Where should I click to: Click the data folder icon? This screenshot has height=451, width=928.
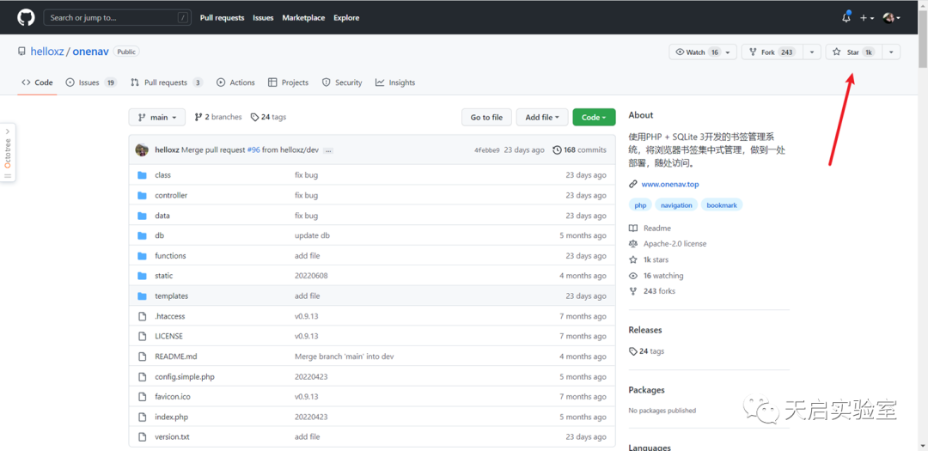tap(142, 216)
